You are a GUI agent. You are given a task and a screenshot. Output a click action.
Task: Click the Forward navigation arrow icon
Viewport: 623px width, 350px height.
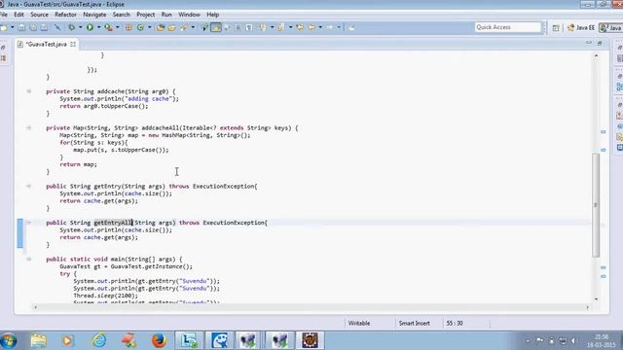pos(330,27)
